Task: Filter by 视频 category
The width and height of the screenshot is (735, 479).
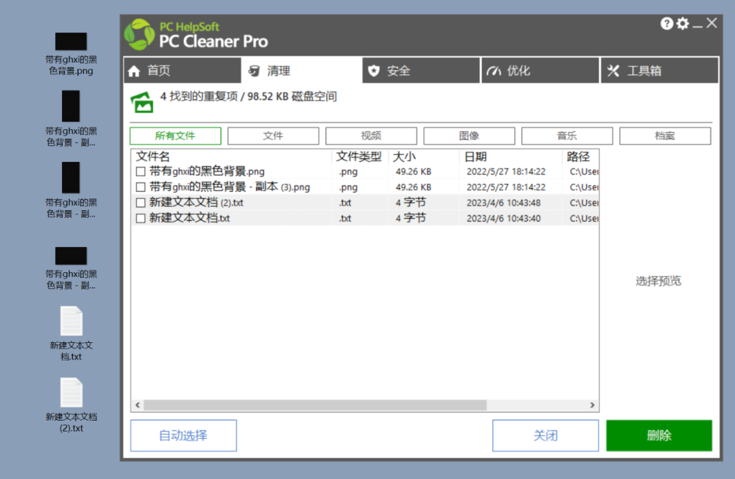Action: (x=372, y=136)
